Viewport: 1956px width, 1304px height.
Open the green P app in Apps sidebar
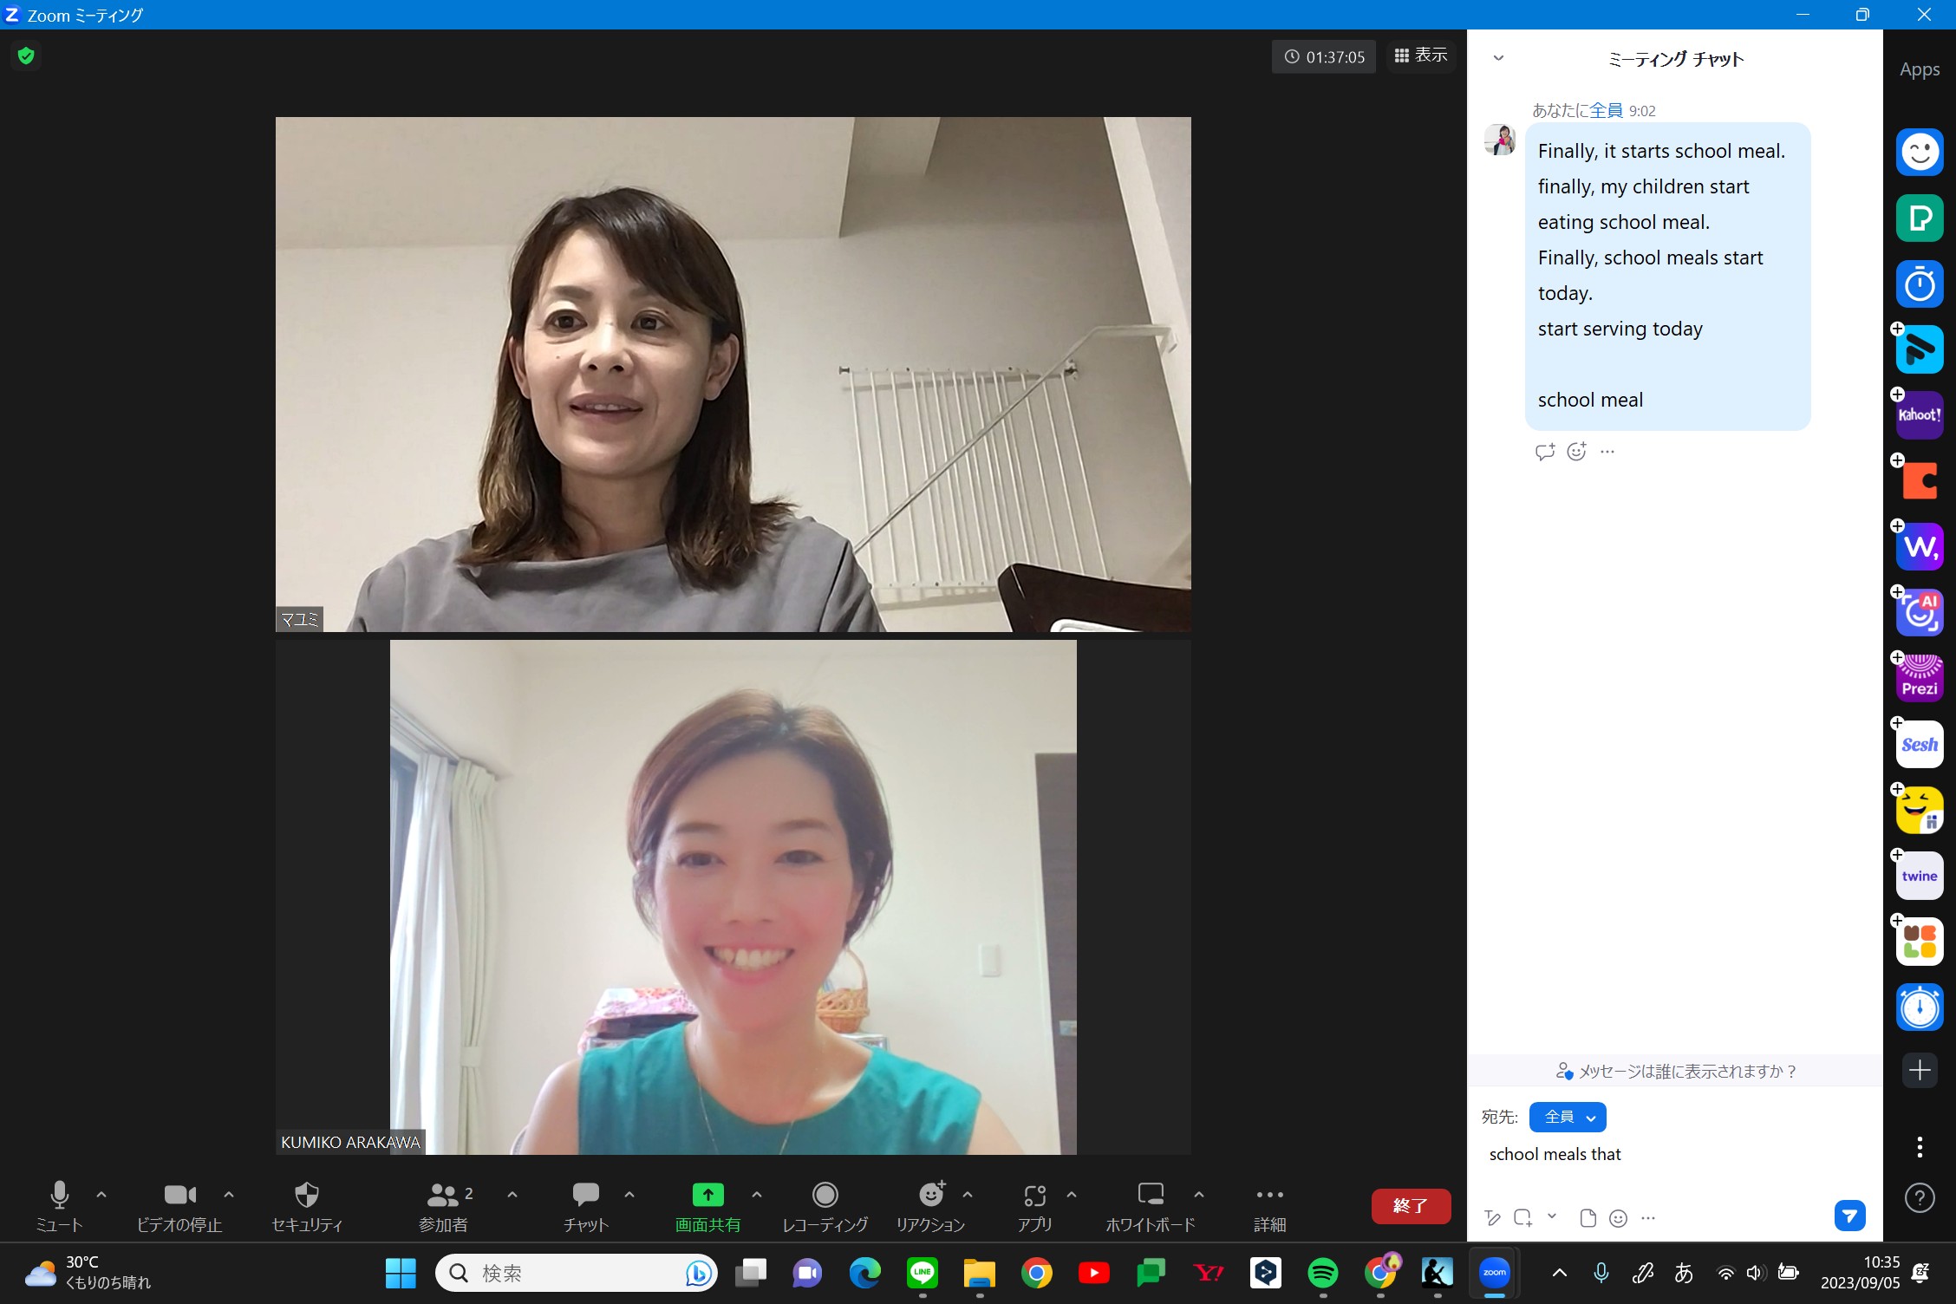click(x=1920, y=218)
